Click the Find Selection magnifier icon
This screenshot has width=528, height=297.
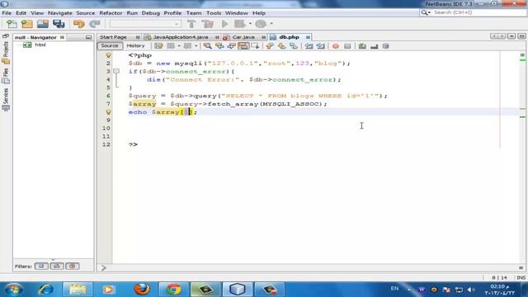pos(207,46)
